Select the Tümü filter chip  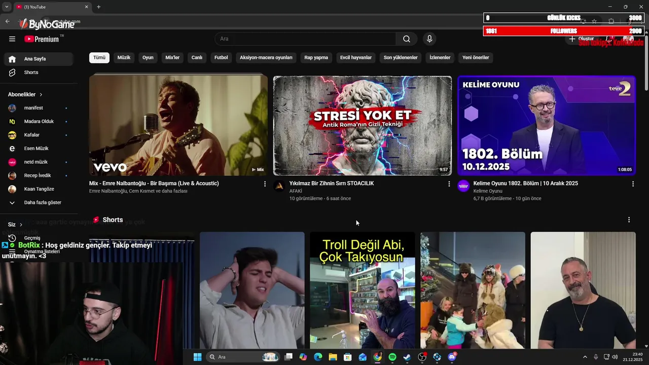[99, 58]
